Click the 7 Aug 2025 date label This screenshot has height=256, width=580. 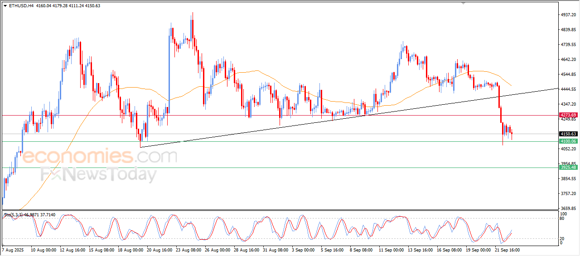[13, 249]
